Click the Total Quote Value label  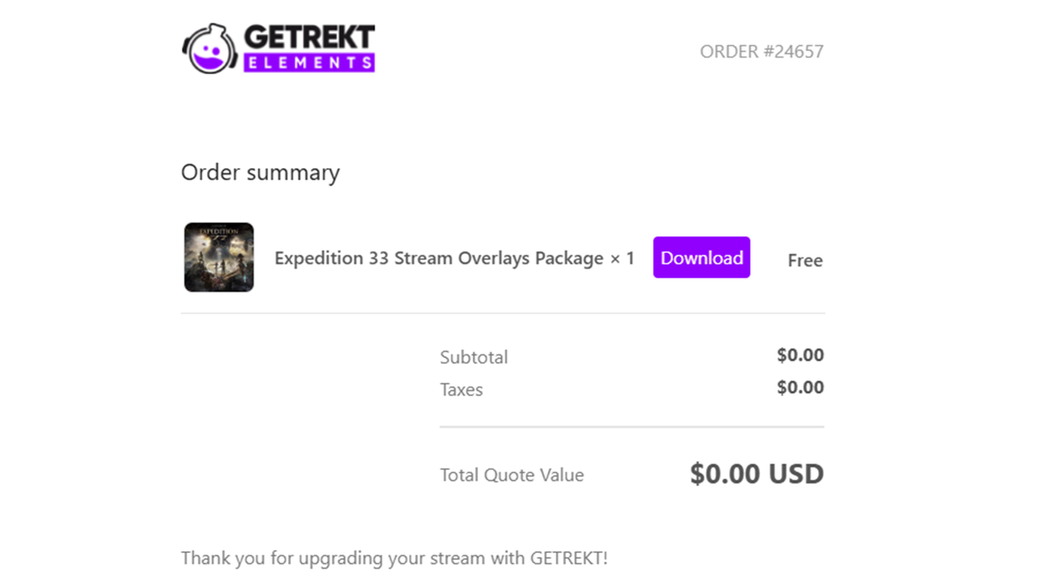pos(512,475)
